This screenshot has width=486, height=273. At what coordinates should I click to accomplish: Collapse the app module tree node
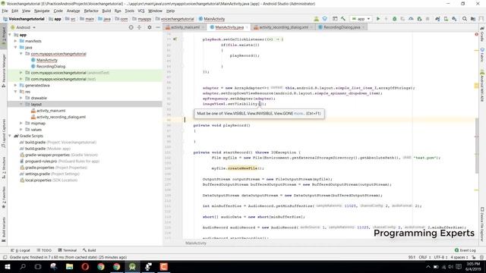(x=10, y=35)
